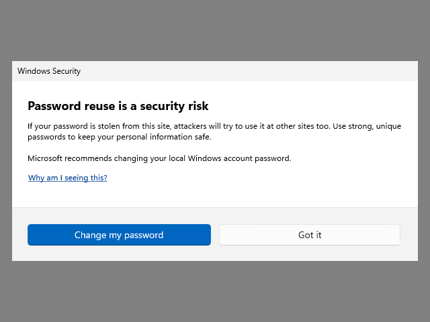Click the gray backdrop above the dialog
The height and width of the screenshot is (322, 430).
[215, 30]
